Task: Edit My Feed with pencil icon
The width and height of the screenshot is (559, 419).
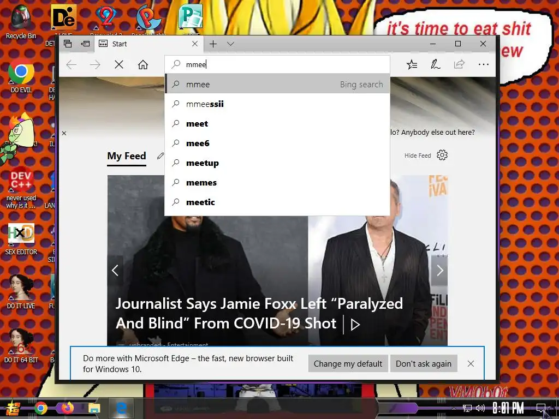Action: pos(160,155)
